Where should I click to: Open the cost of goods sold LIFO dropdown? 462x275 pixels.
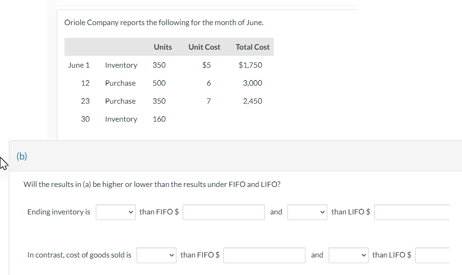348,255
